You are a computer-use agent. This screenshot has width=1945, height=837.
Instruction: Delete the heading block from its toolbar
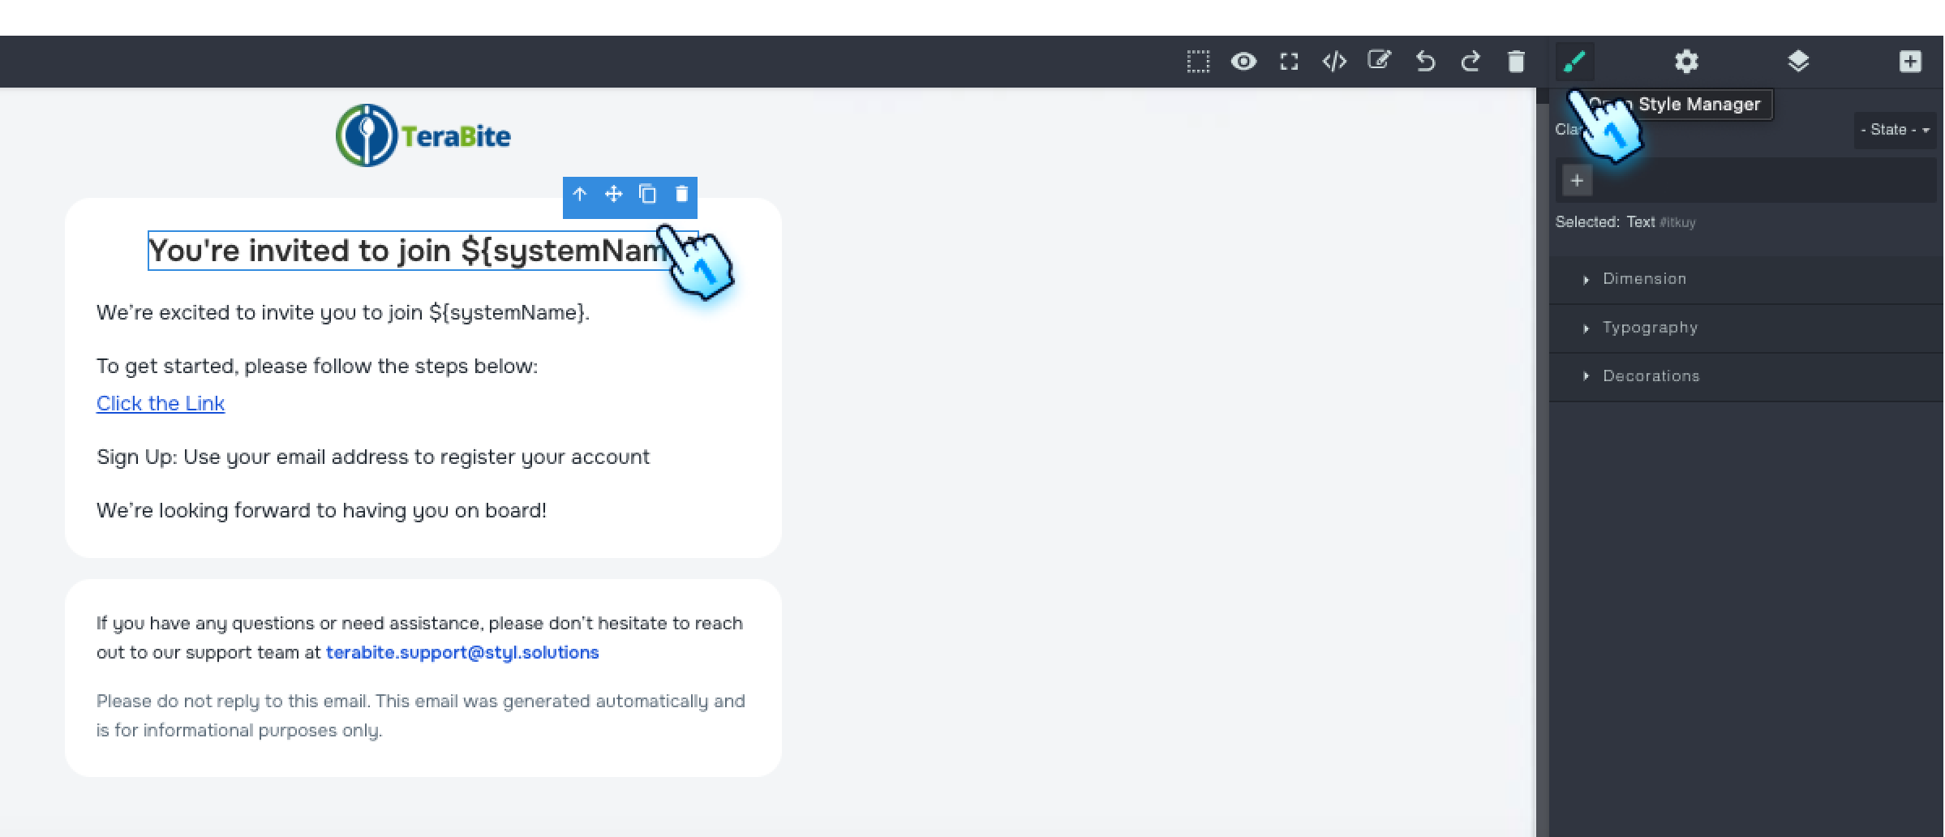pyautogui.click(x=681, y=195)
